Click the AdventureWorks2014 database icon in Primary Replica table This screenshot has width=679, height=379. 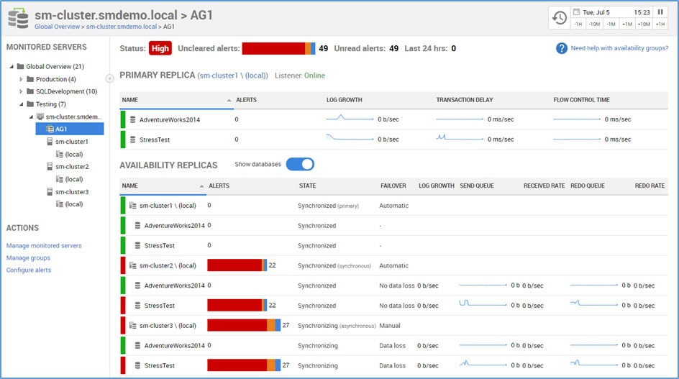coord(133,119)
